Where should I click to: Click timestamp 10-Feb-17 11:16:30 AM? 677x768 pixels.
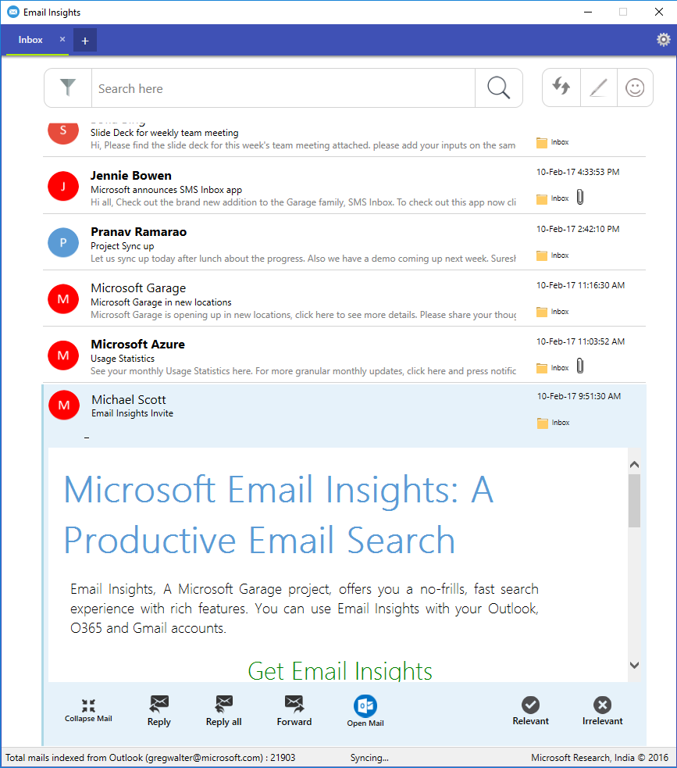pyautogui.click(x=581, y=285)
